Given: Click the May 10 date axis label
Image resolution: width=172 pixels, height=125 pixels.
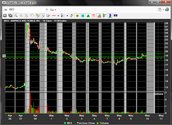Looking at the screenshot, I should tap(147, 117).
